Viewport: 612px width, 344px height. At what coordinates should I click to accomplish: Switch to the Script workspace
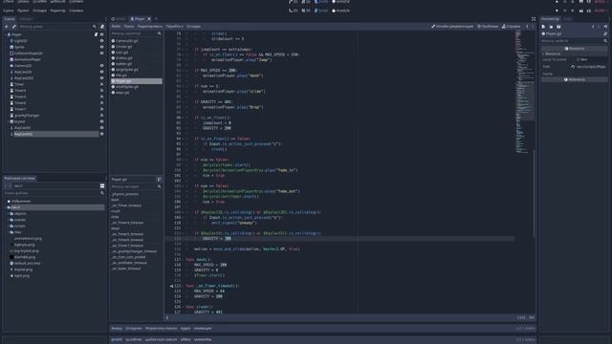click(321, 11)
